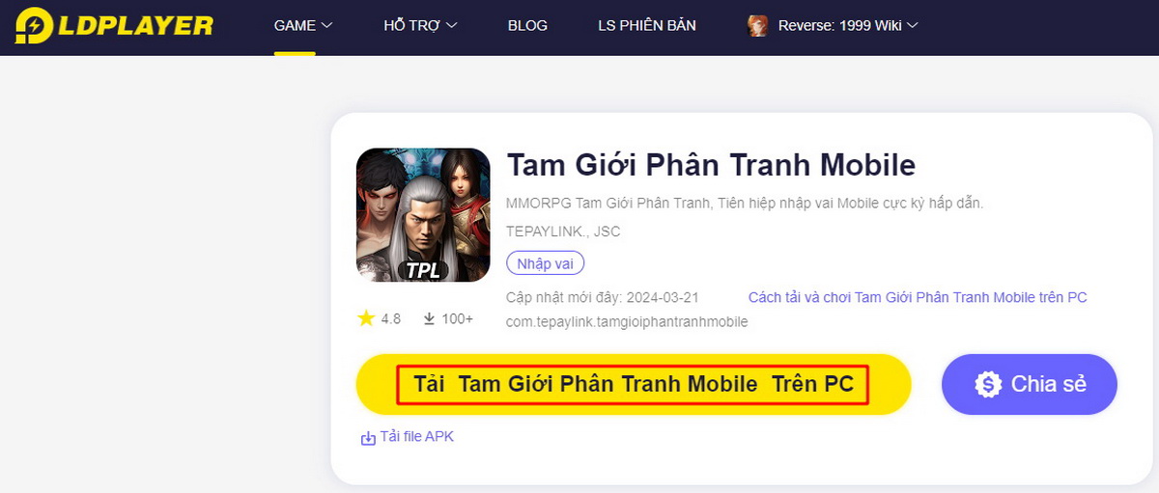Click the download count arrow icon
Screen dimensions: 1159x493
click(429, 318)
